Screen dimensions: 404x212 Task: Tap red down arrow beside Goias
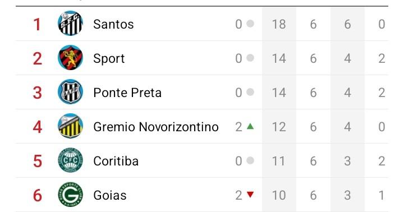[x=250, y=195]
